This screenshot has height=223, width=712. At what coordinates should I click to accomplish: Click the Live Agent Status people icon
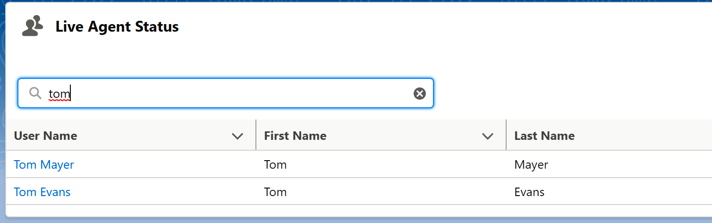[x=33, y=26]
